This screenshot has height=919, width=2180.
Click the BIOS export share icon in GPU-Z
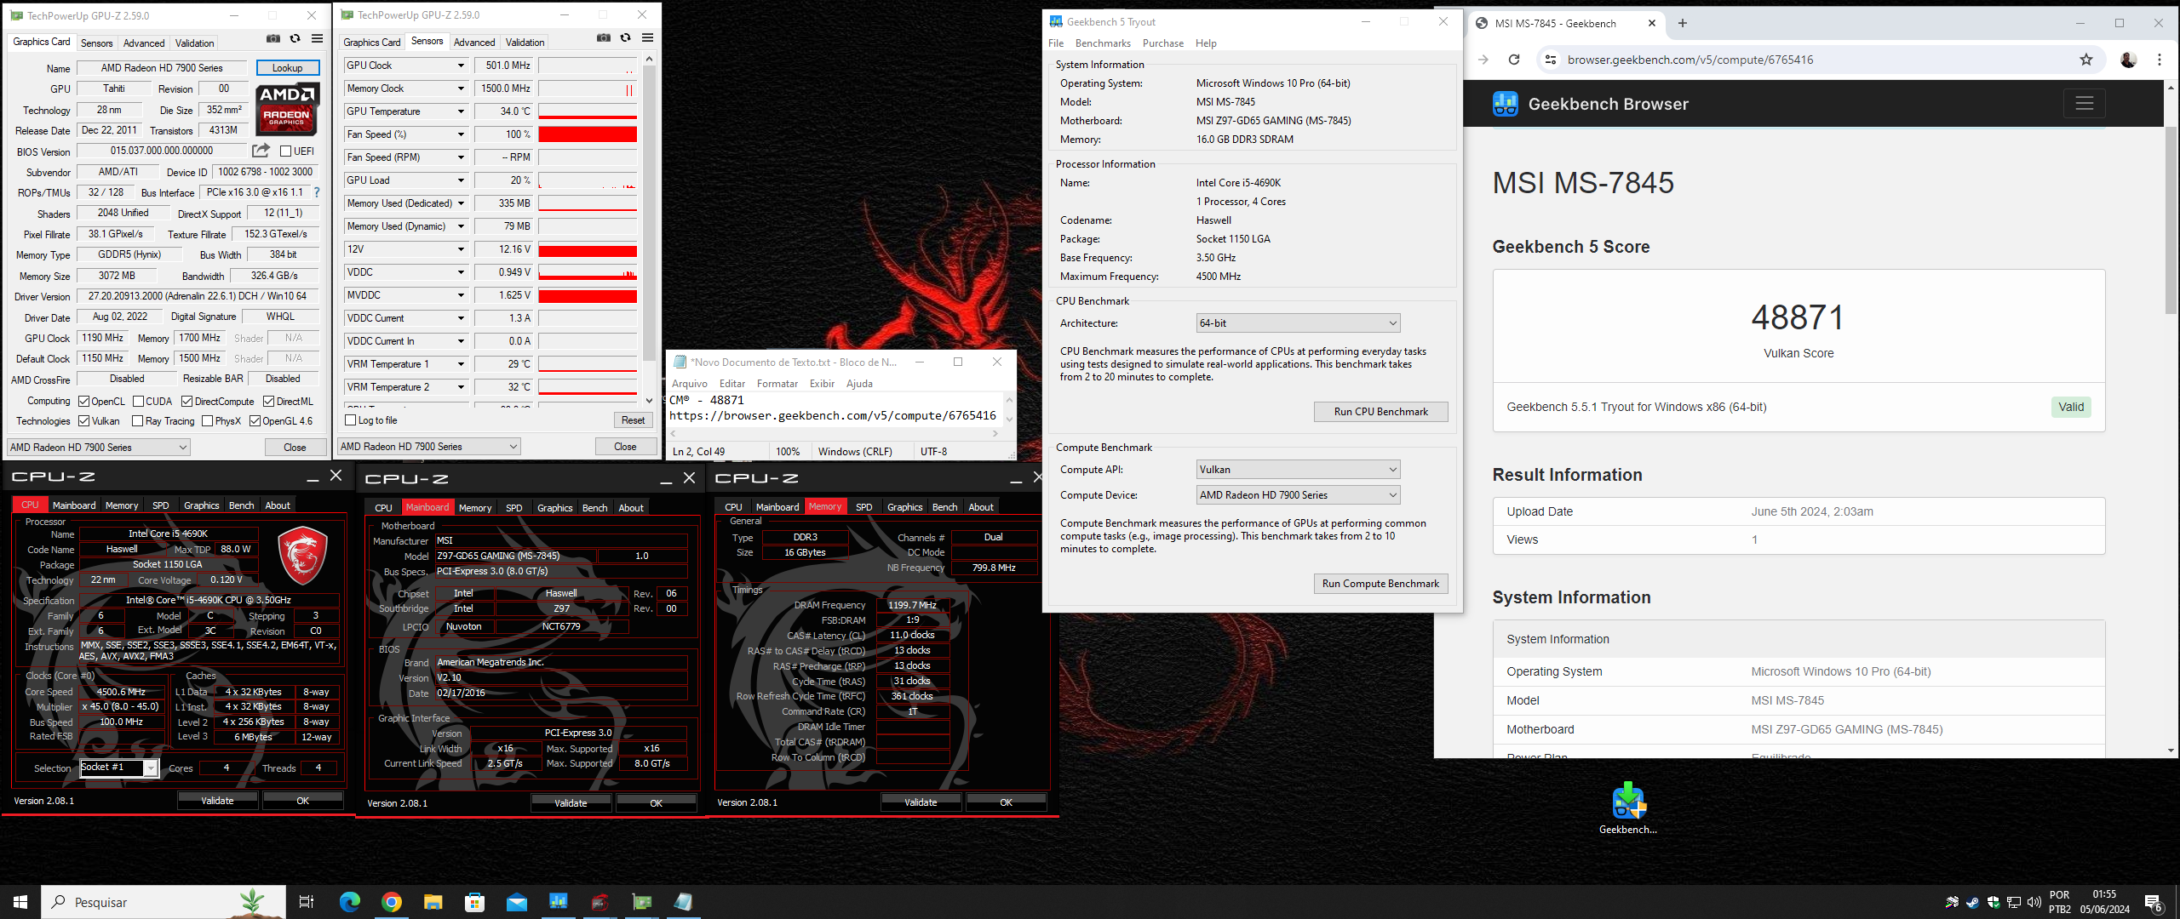(261, 151)
